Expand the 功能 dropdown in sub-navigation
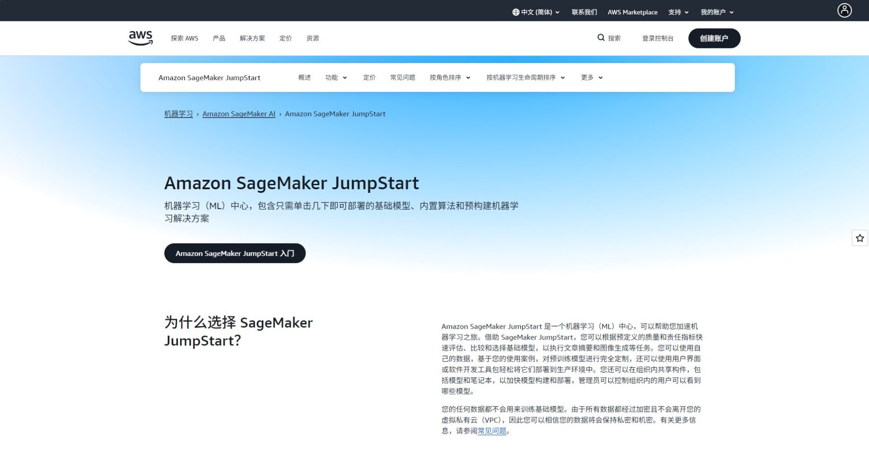869x474 pixels. (336, 77)
